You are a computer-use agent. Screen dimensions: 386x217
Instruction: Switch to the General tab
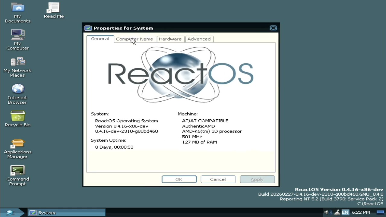tap(100, 39)
